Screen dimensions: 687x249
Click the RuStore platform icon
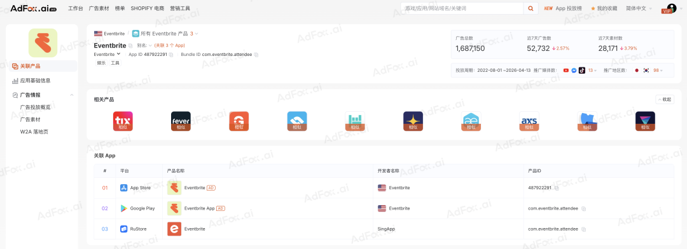click(124, 229)
